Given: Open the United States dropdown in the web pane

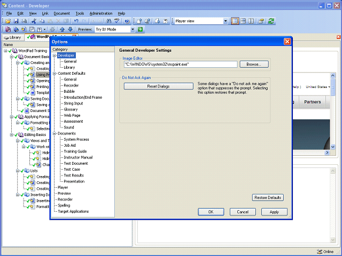Looking at the screenshot, I should [318, 87].
